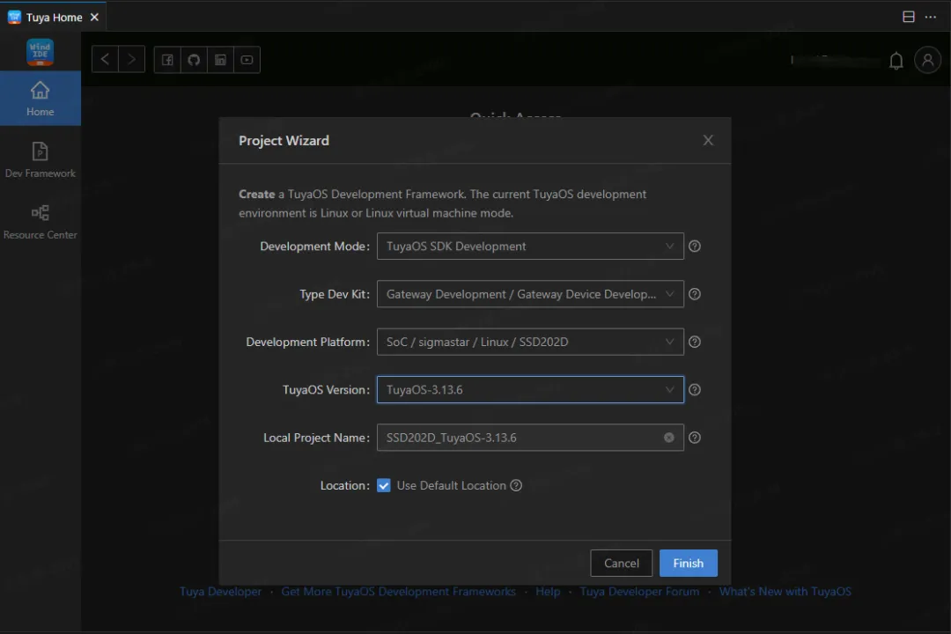Uncheck Use Default Location checkbox
This screenshot has width=951, height=634.
[383, 485]
